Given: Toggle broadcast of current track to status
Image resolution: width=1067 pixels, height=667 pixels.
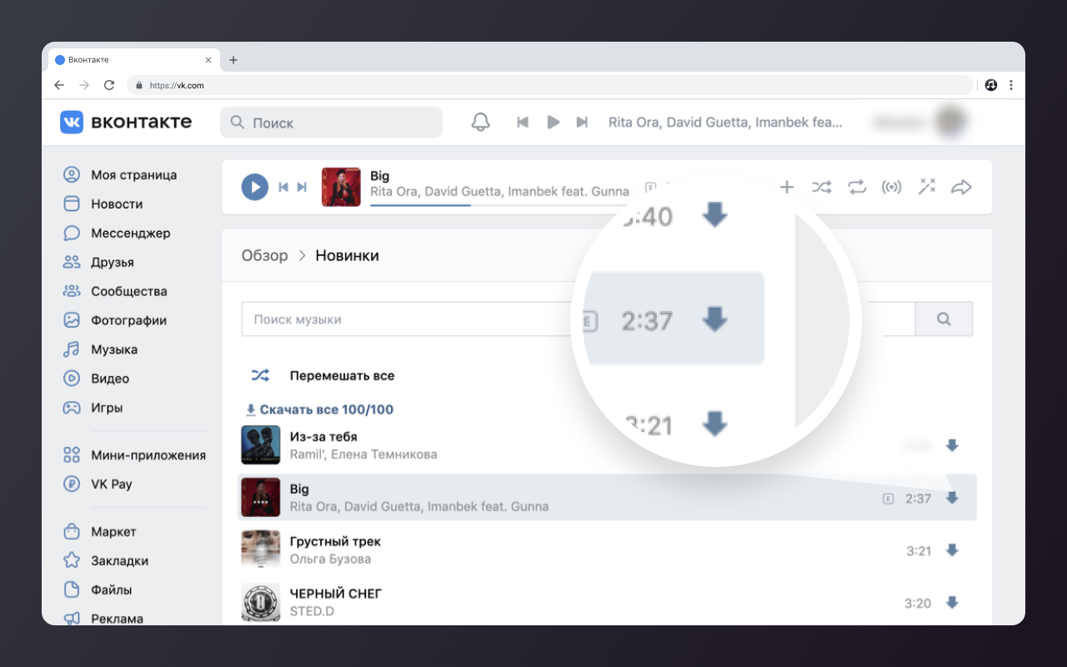Looking at the screenshot, I should click(892, 187).
